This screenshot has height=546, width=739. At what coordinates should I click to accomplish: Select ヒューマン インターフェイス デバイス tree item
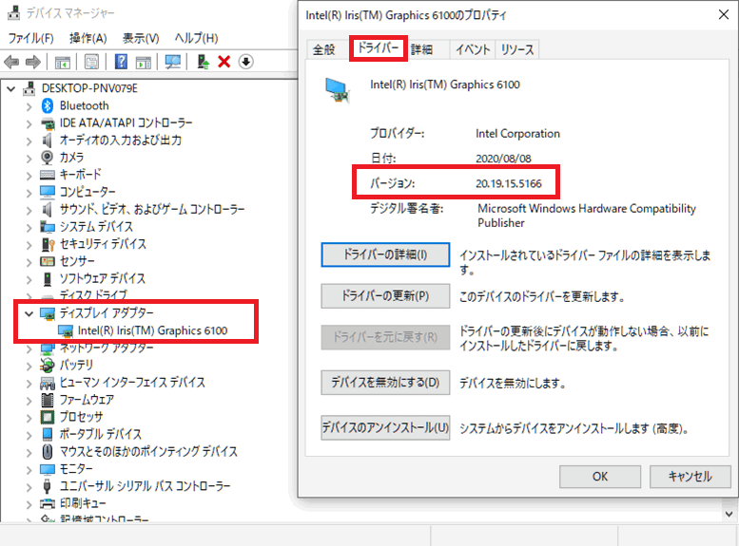[x=132, y=382]
